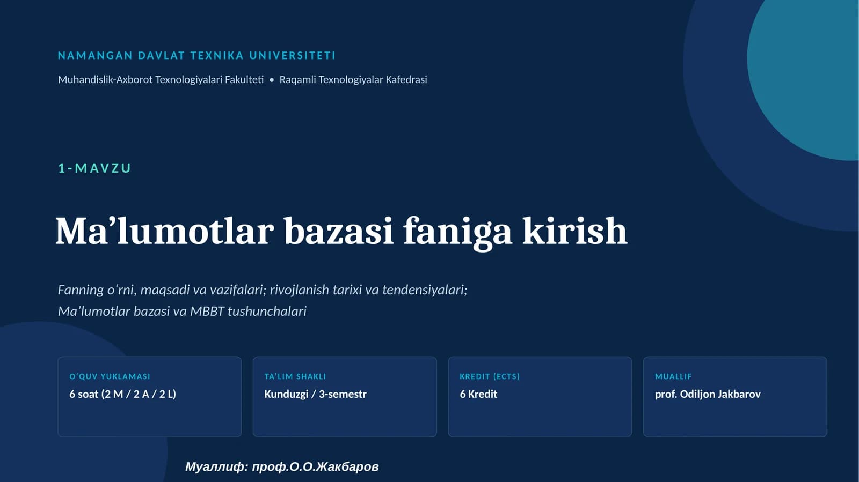Click the 'MUALLIF' card heading
This screenshot has width=859, height=482.
pyautogui.click(x=673, y=376)
